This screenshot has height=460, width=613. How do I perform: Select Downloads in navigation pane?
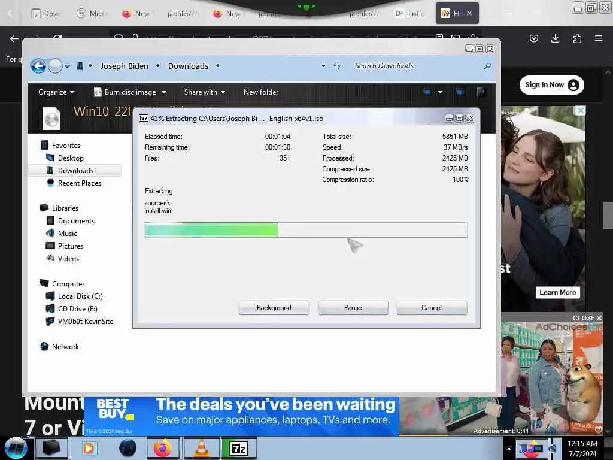pyautogui.click(x=75, y=171)
